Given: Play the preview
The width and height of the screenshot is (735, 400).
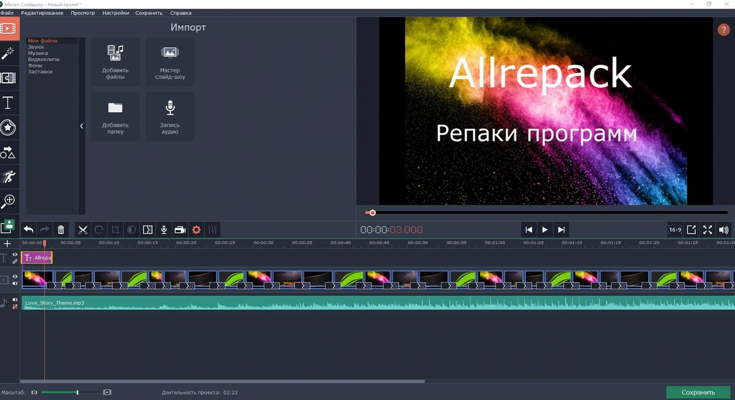Looking at the screenshot, I should tap(545, 230).
